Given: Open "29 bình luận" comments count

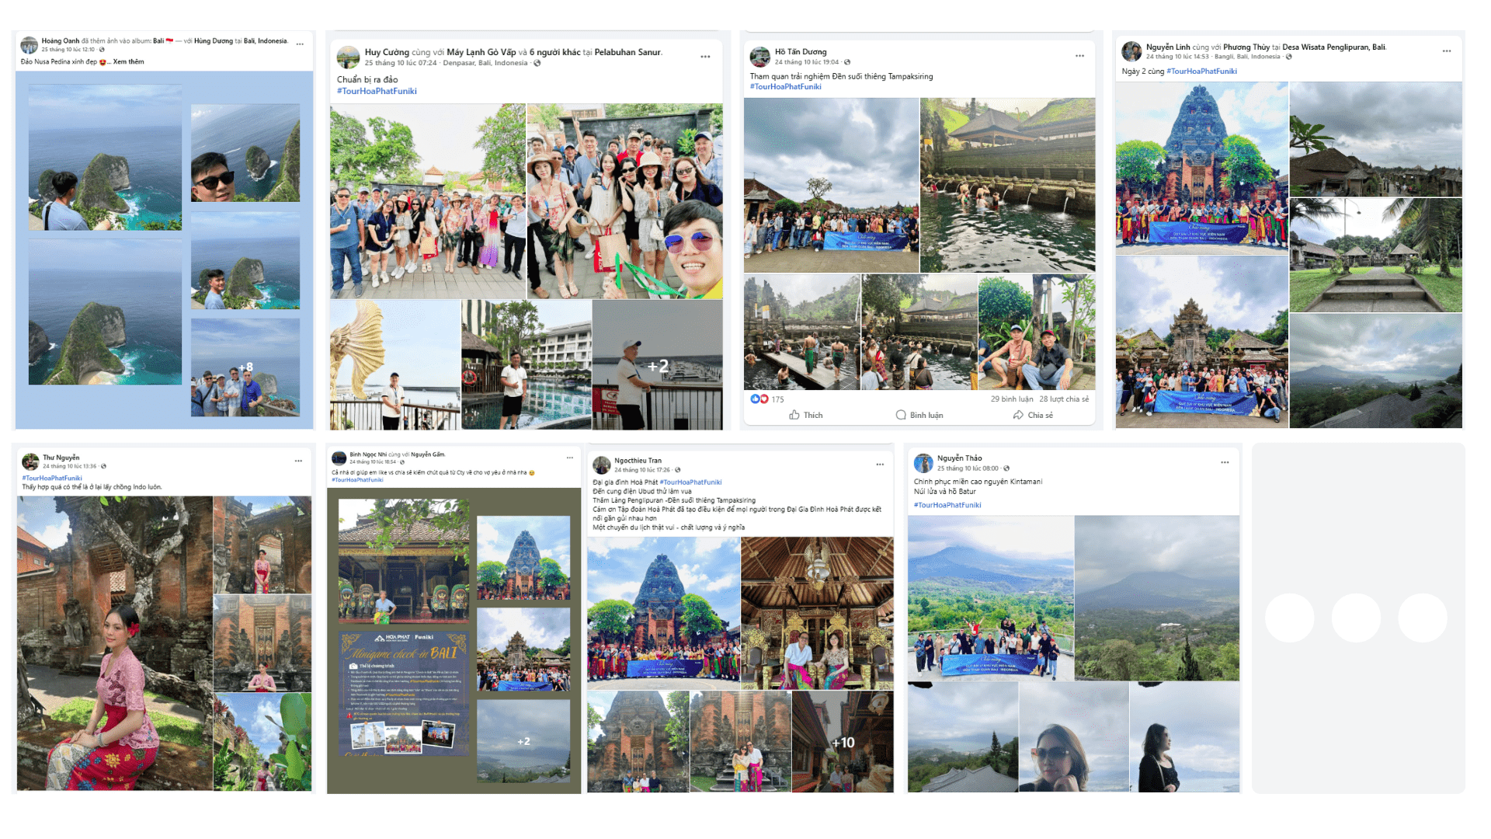Looking at the screenshot, I should pyautogui.click(x=1012, y=399).
